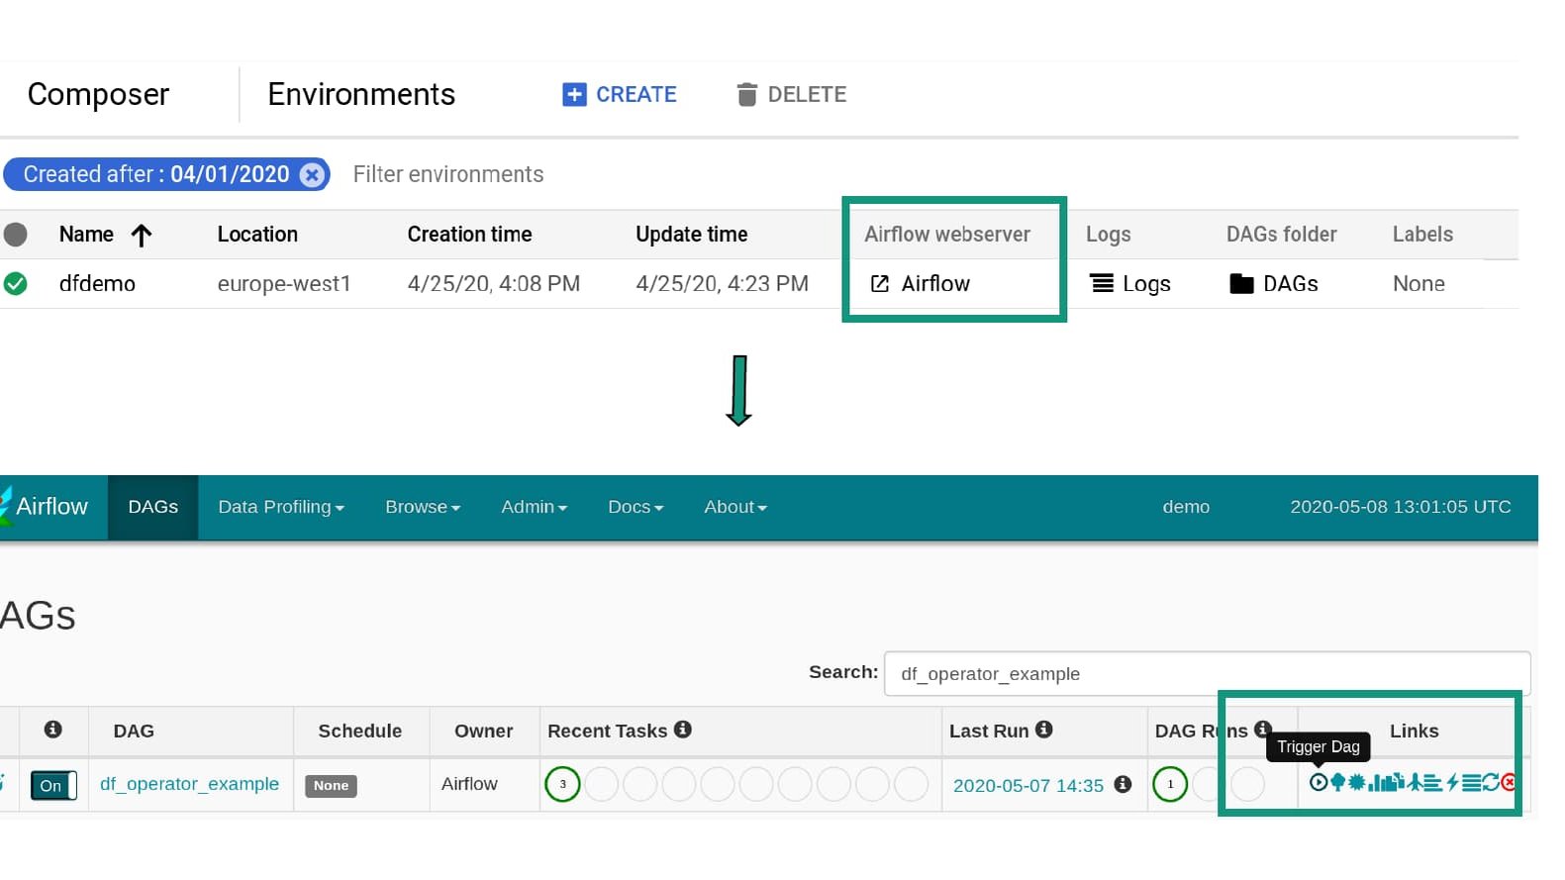Viewport: 1565px width, 880px height.
Task: Open the Airflow webserver link for dfdemo
Action: [921, 284]
